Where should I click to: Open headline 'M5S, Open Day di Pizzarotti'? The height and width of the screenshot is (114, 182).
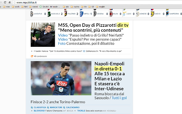87,25
